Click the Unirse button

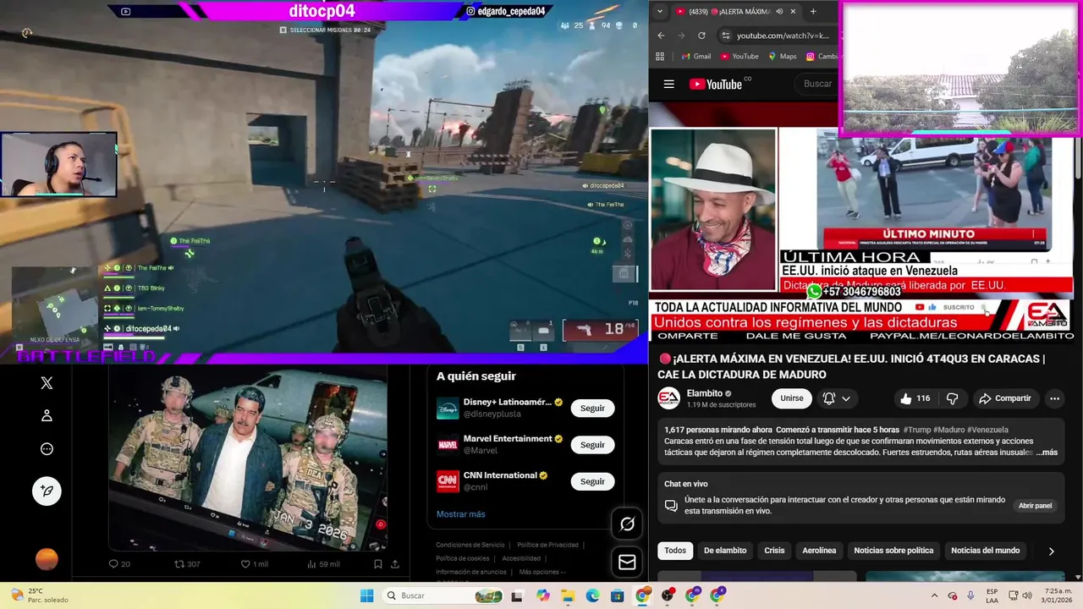[792, 398]
